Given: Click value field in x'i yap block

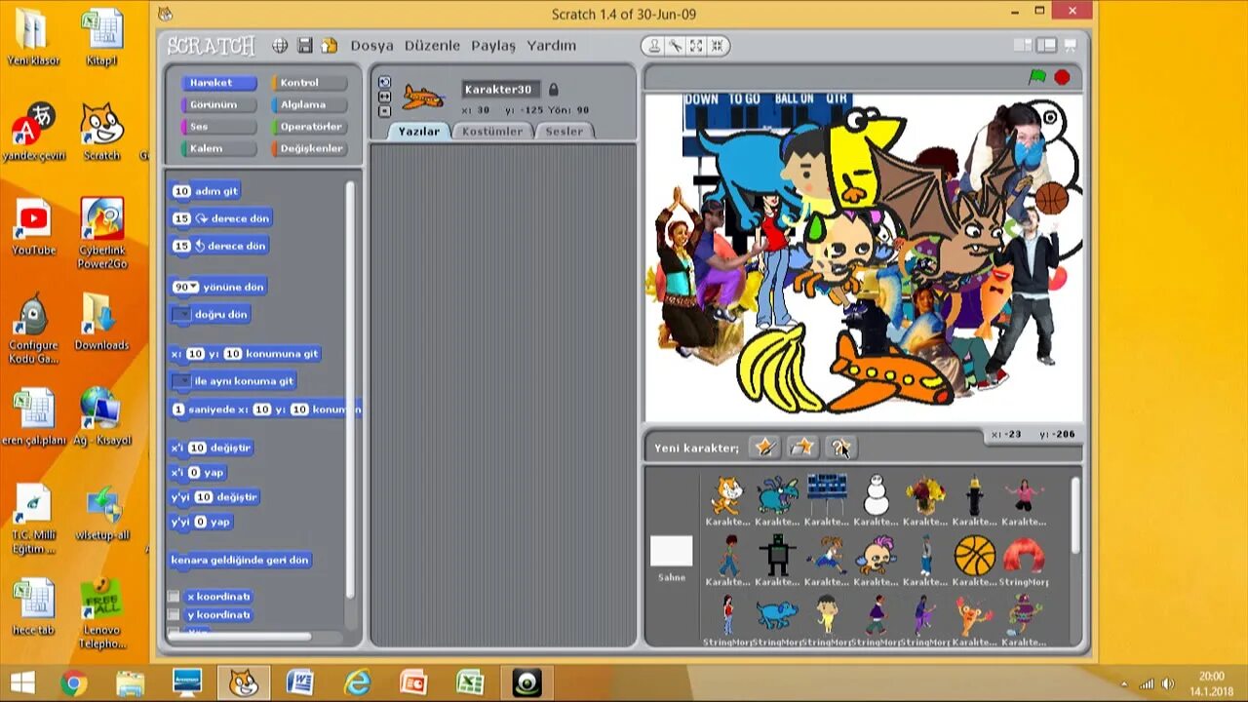Looking at the screenshot, I should point(193,473).
